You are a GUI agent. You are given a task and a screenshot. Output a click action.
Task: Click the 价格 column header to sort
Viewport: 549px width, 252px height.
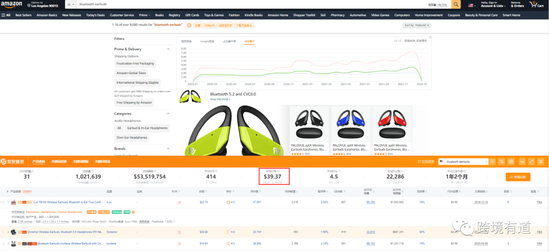click(202, 192)
